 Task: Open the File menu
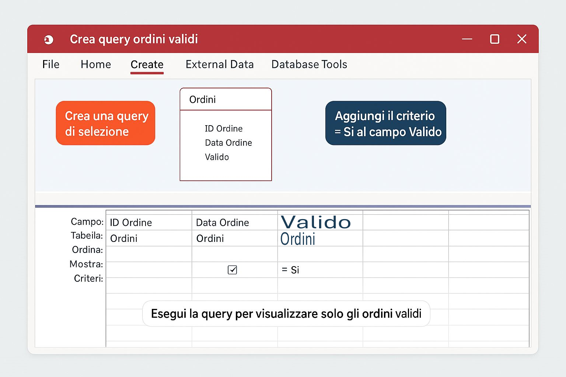click(50, 64)
